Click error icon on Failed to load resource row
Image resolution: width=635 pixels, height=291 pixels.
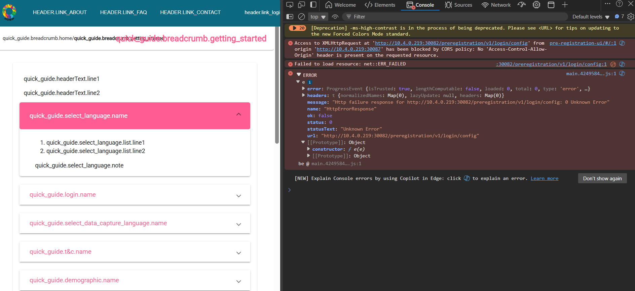[290, 64]
